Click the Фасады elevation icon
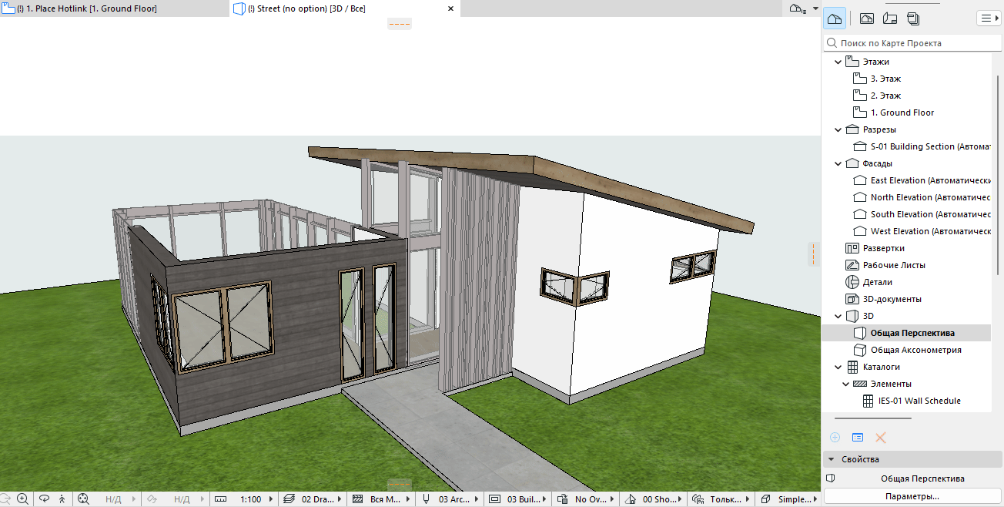Screen dimensions: 1004x507 pos(852,163)
